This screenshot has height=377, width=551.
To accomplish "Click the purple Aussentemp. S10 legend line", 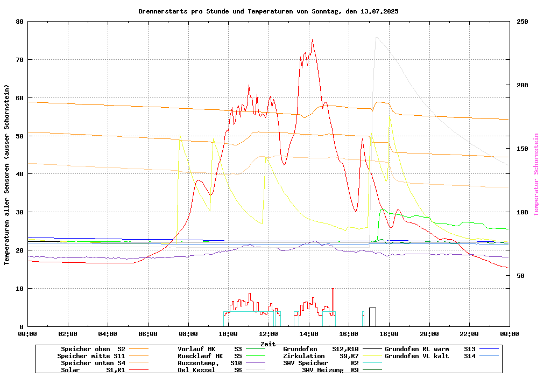I will (260, 363).
